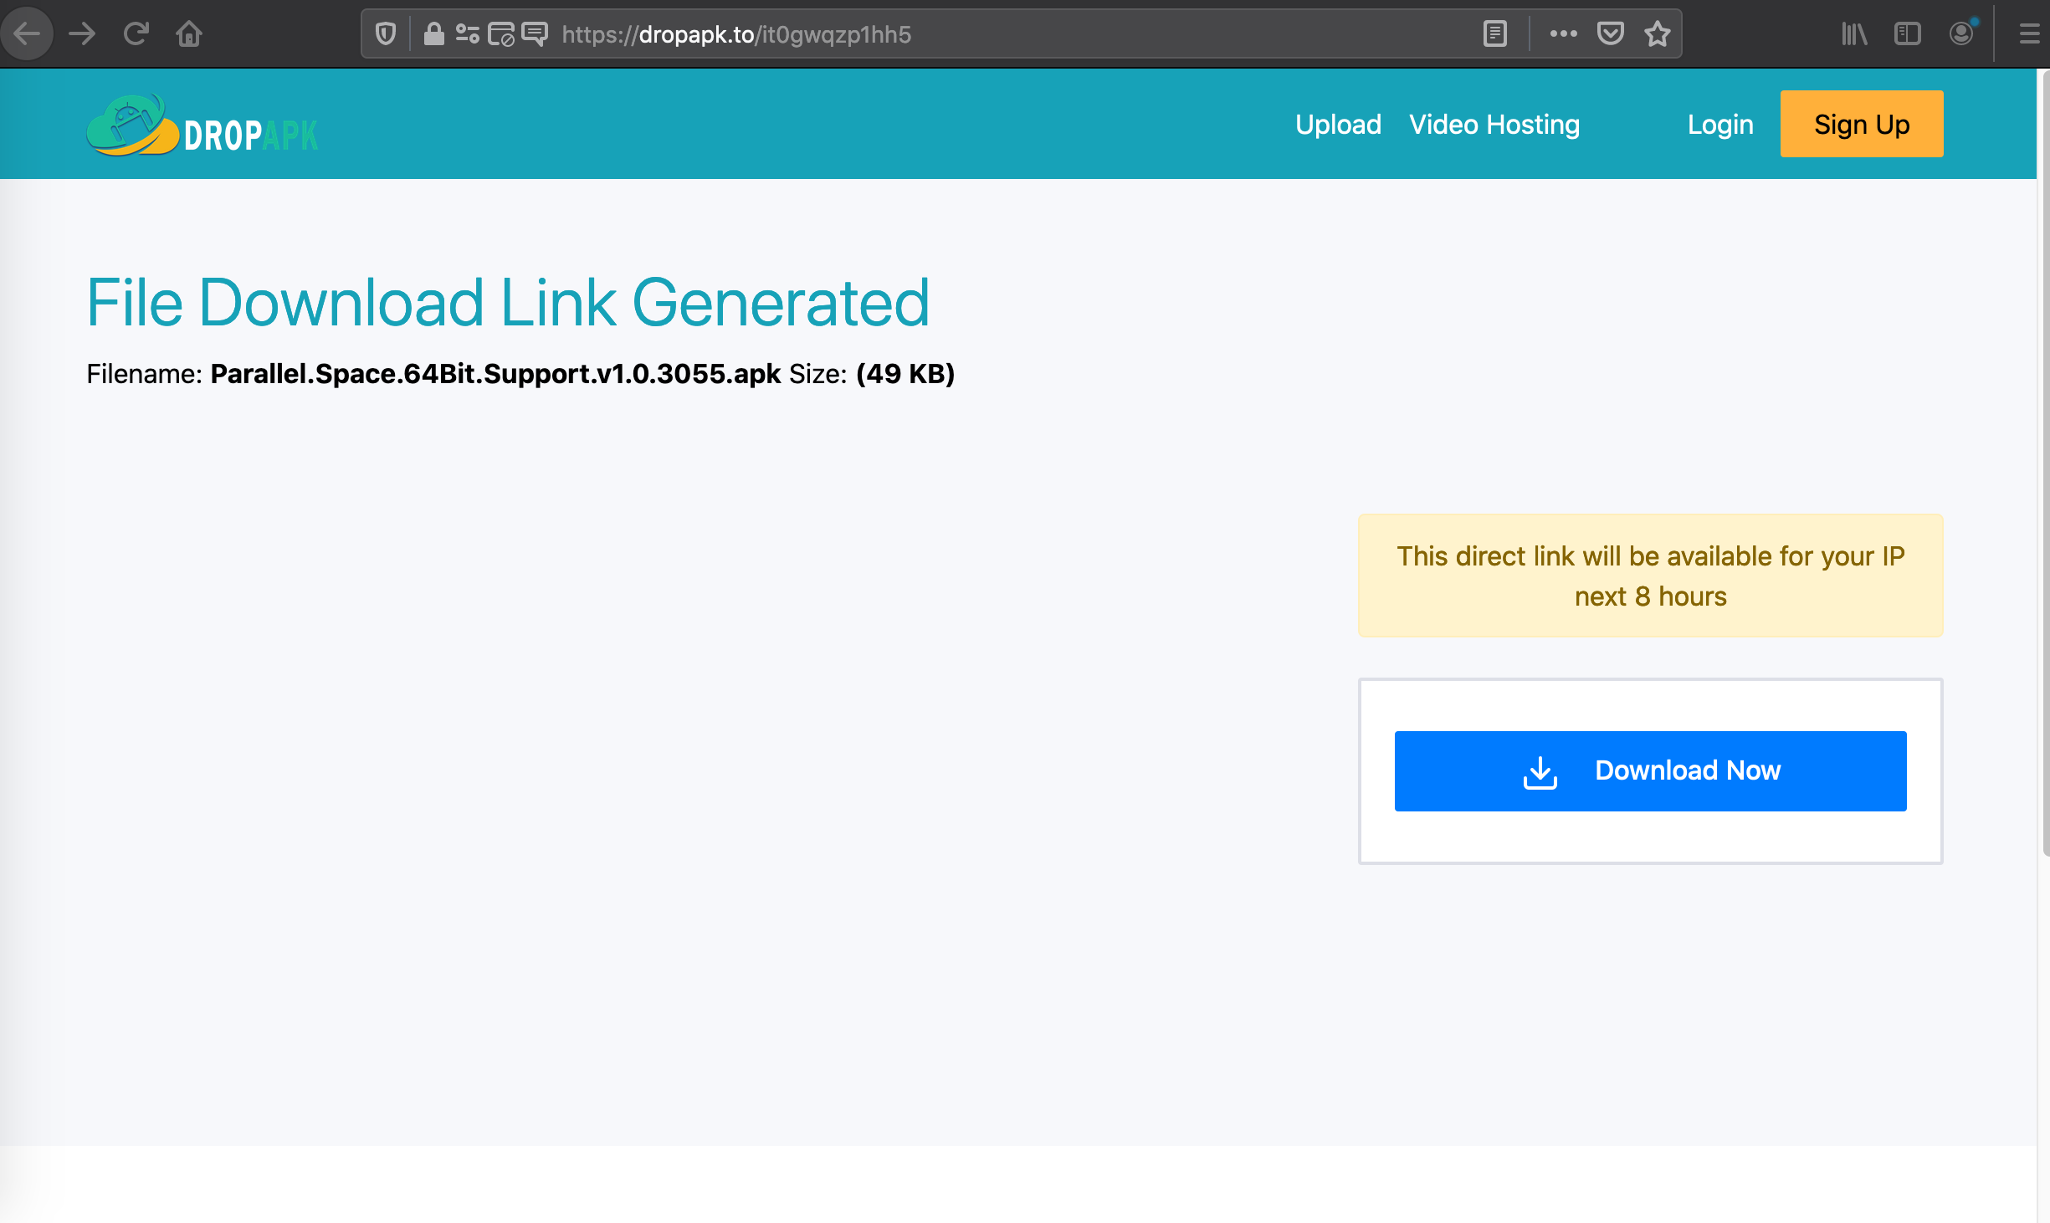View site security info via the padlock
This screenshot has width=2050, height=1223.
(434, 33)
